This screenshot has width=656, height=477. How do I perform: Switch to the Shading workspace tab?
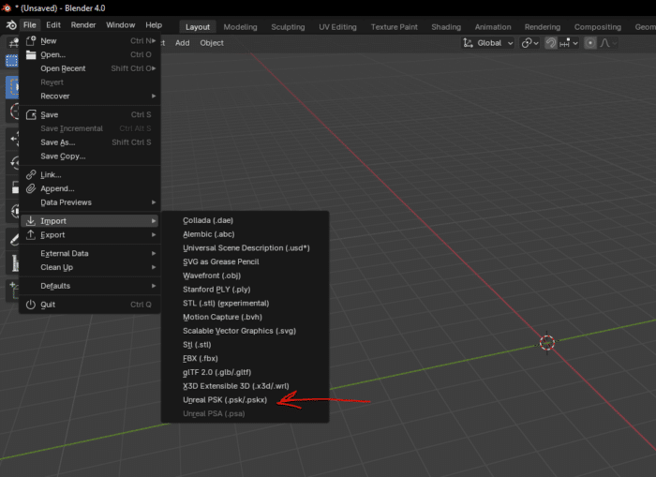446,27
